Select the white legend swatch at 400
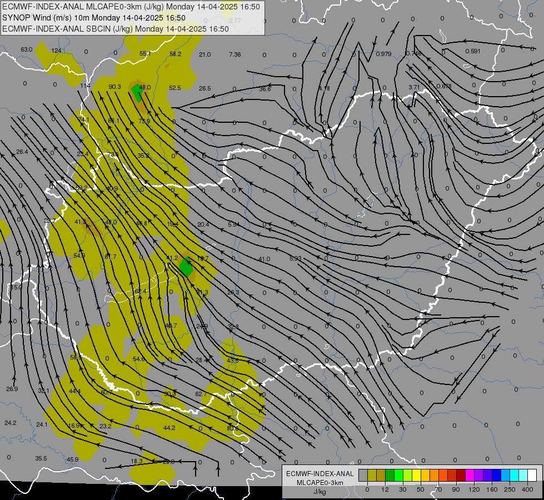 coord(532,475)
